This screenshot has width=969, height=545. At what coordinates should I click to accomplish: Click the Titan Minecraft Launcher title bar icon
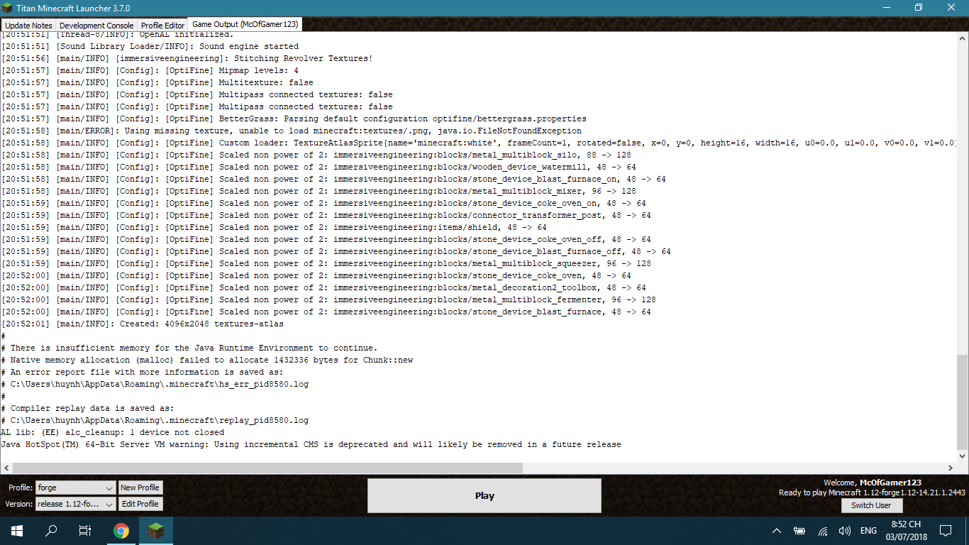click(x=8, y=8)
